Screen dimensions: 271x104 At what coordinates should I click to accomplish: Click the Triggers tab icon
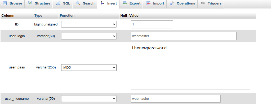coord(203,3)
